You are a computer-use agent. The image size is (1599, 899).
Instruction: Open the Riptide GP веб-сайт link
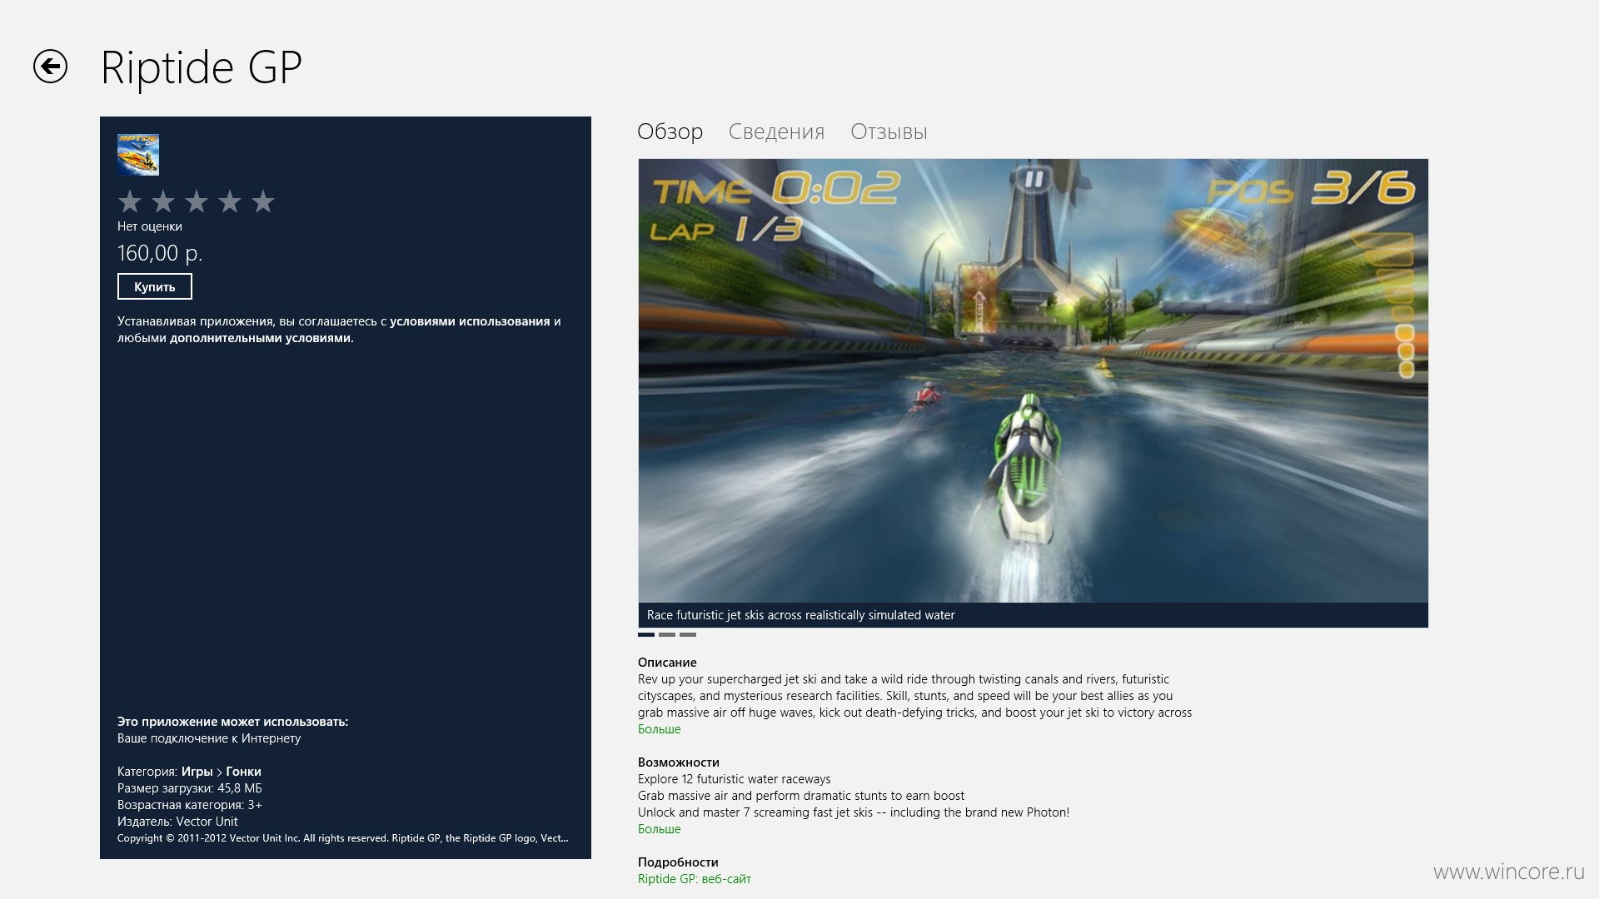tap(695, 879)
